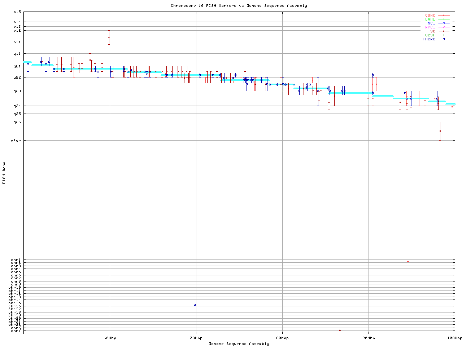Click the 80Mbp x-axis tick label
Image resolution: width=462 pixels, height=346 pixels.
click(282, 338)
